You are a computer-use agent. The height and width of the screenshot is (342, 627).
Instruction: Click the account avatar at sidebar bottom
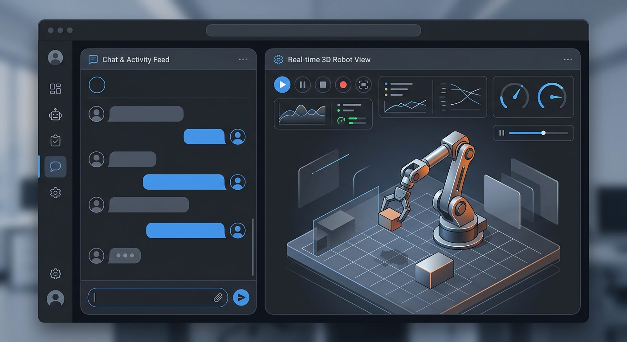(55, 298)
